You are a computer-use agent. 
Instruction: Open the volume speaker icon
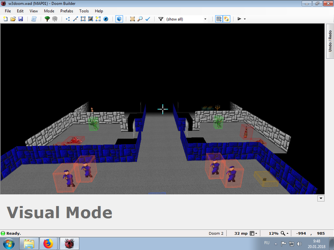pyautogui.click(x=299, y=244)
